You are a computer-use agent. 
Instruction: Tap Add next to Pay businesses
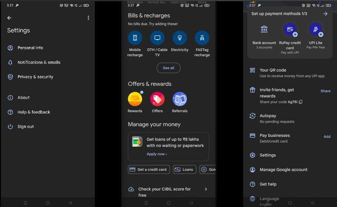coord(327,137)
